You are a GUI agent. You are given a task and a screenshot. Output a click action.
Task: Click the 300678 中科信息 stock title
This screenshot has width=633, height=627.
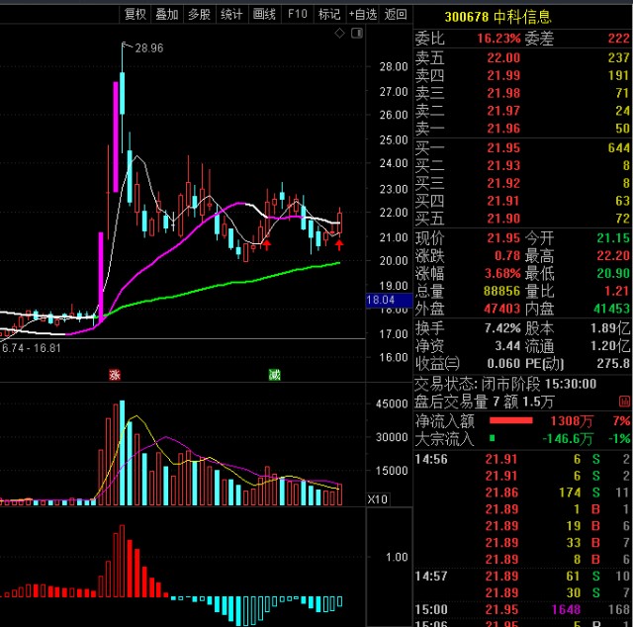(x=498, y=16)
